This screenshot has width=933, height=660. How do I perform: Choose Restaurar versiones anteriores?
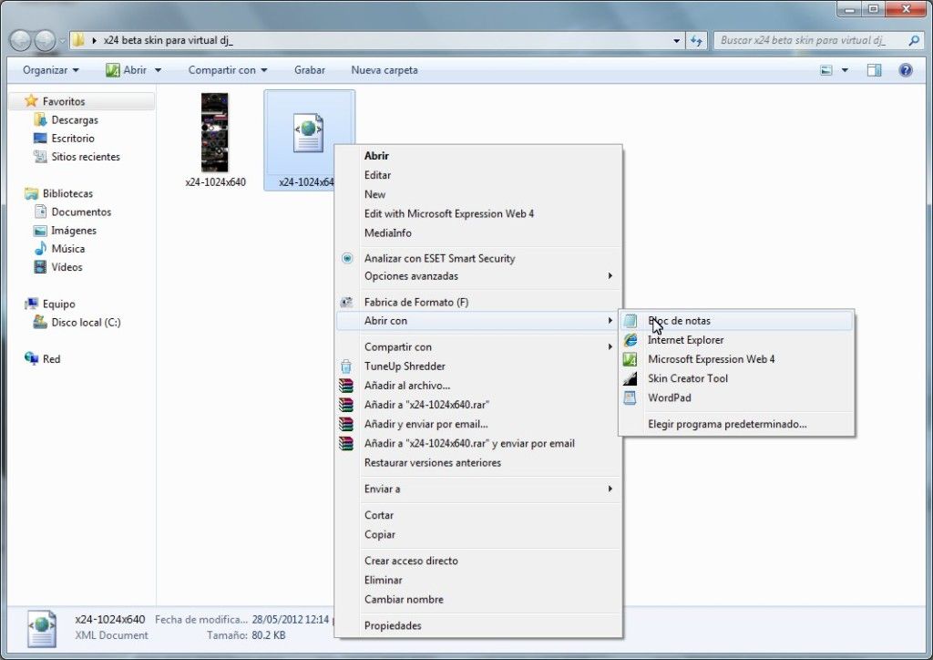433,463
